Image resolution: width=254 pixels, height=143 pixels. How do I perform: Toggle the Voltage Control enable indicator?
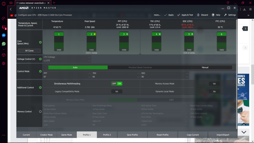40,59
